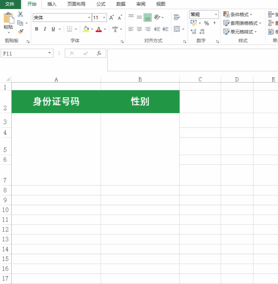Viewport: 278px width, 284px height.
Task: Switch to the 视图 tab
Action: (x=161, y=4)
